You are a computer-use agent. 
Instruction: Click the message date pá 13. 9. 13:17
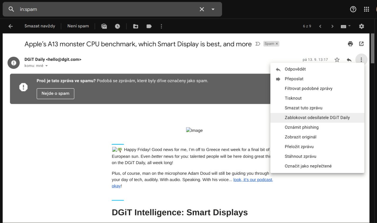(x=315, y=60)
